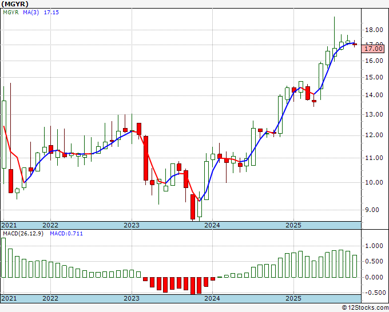Viewport: 389px width, 312px height.
Task: Click the 13.00 price axis label
Action: pyautogui.click(x=374, y=114)
